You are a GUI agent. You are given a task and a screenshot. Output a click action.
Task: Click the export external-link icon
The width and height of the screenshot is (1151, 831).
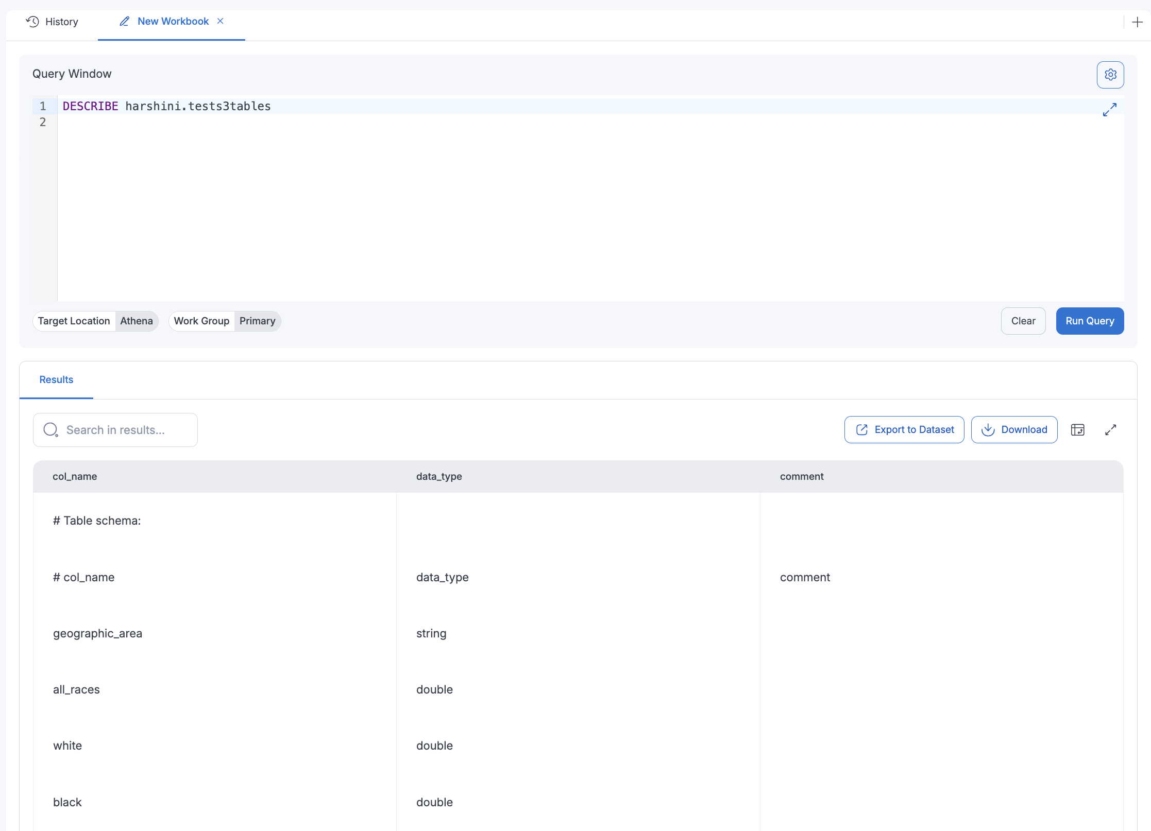861,429
